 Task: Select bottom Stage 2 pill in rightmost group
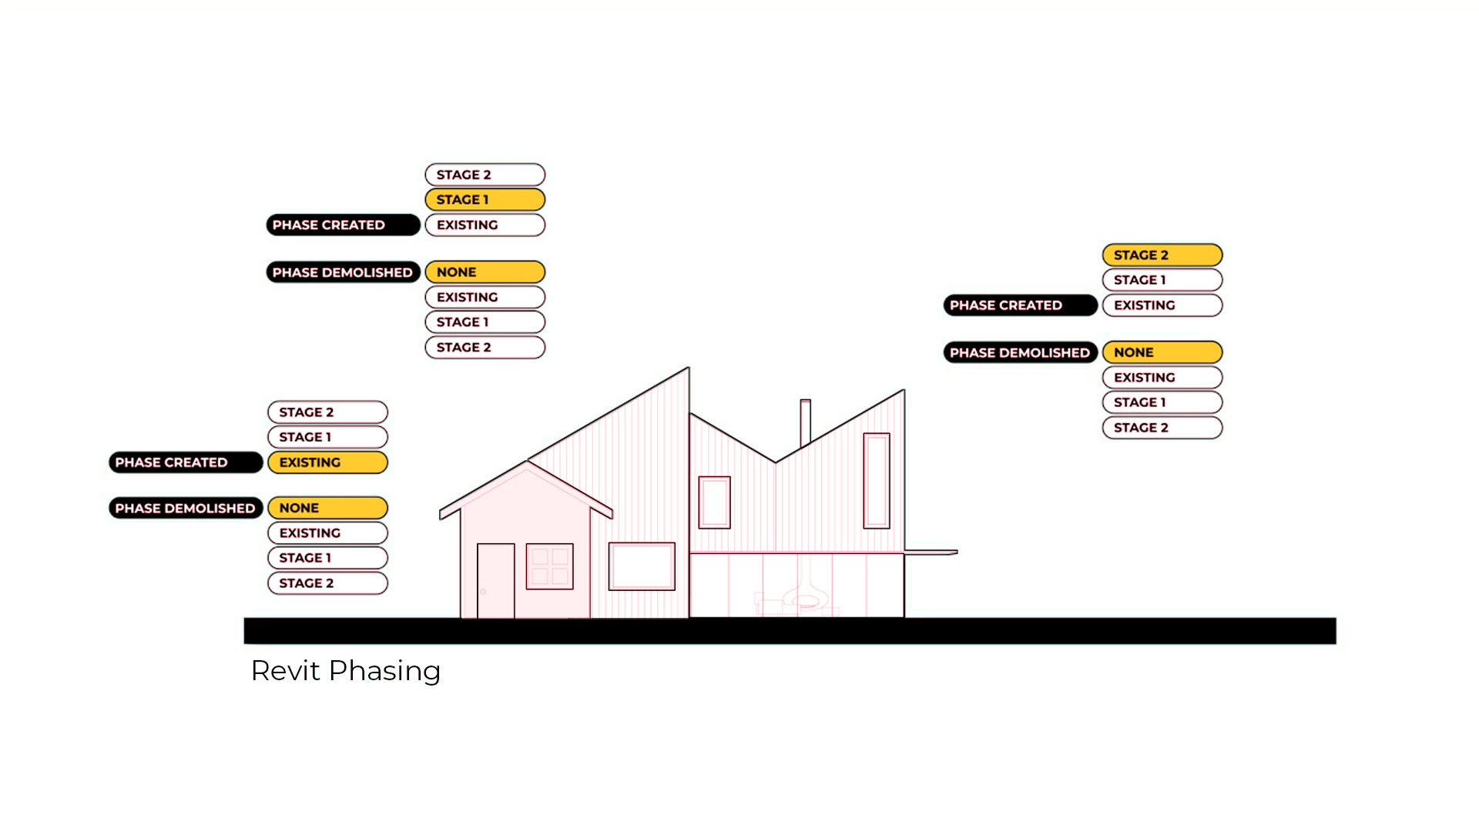(1162, 428)
